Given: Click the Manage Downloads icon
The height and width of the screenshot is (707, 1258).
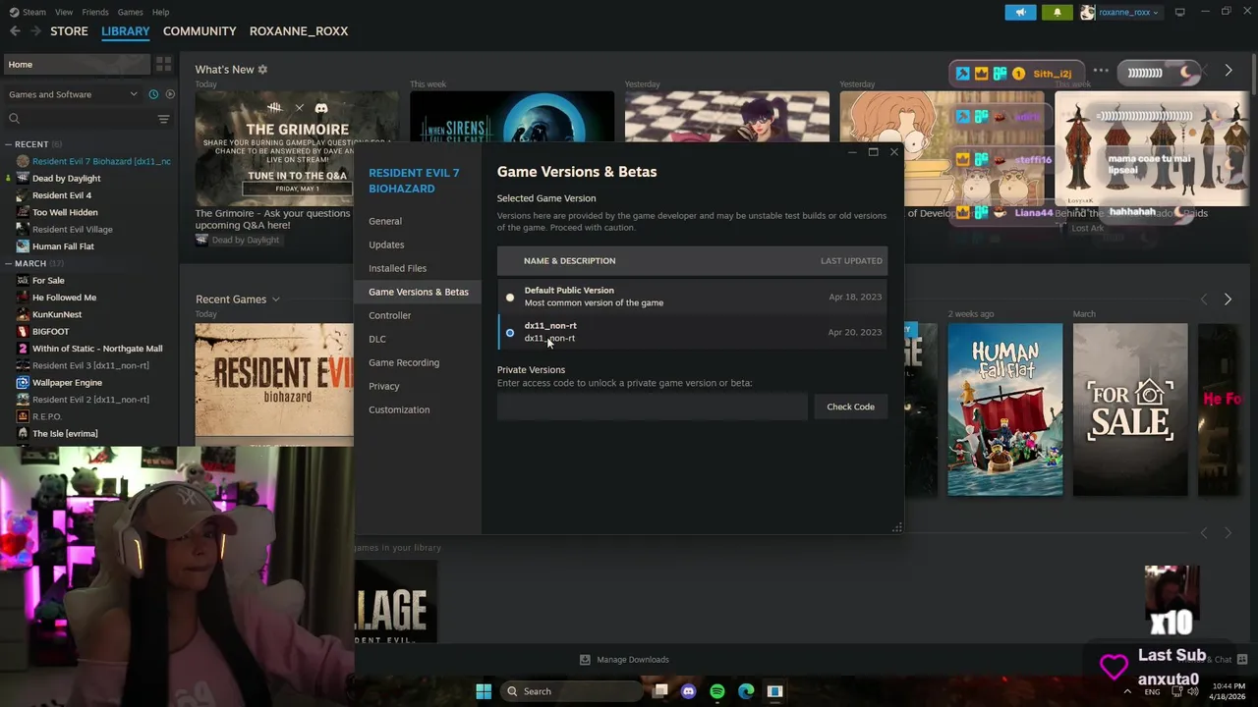Looking at the screenshot, I should [585, 660].
